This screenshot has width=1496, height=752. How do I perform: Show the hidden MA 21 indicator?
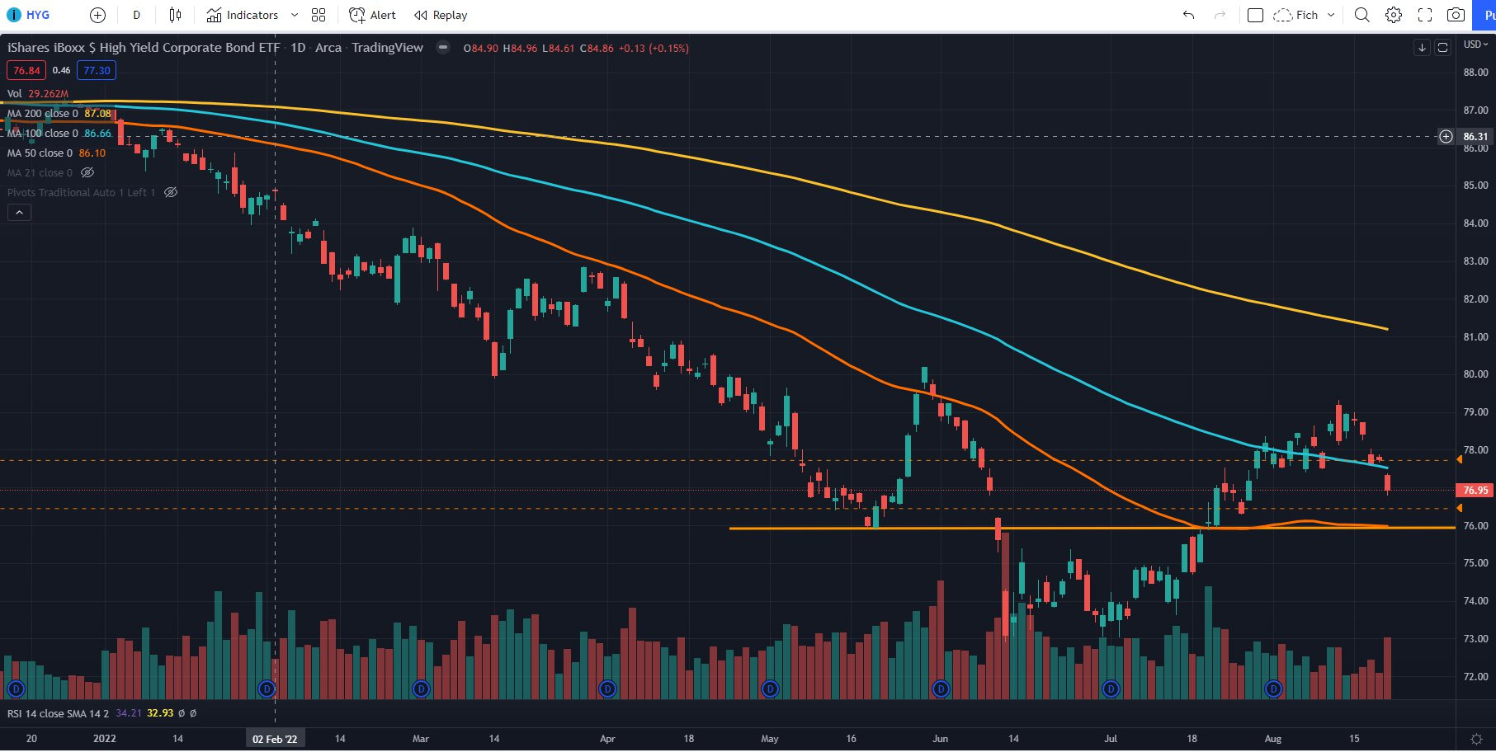(x=87, y=173)
